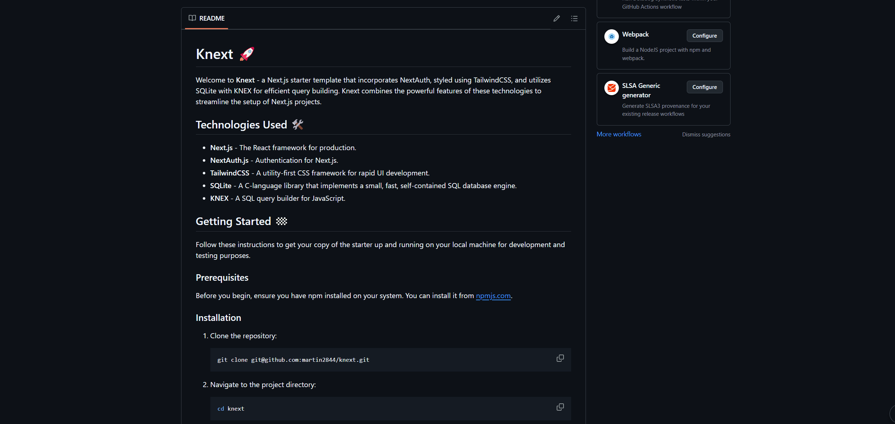Click the rocket emoji beside Knext

[x=247, y=54]
